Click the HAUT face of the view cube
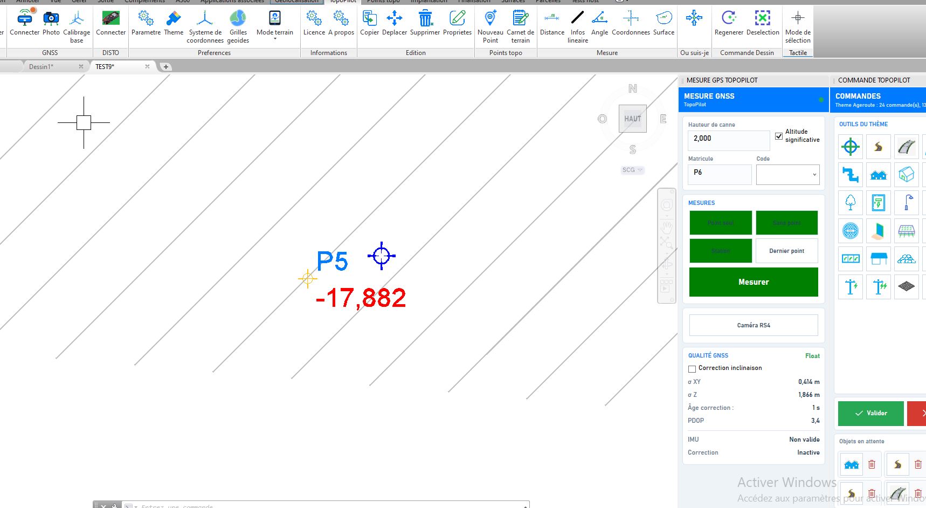 [x=633, y=119]
